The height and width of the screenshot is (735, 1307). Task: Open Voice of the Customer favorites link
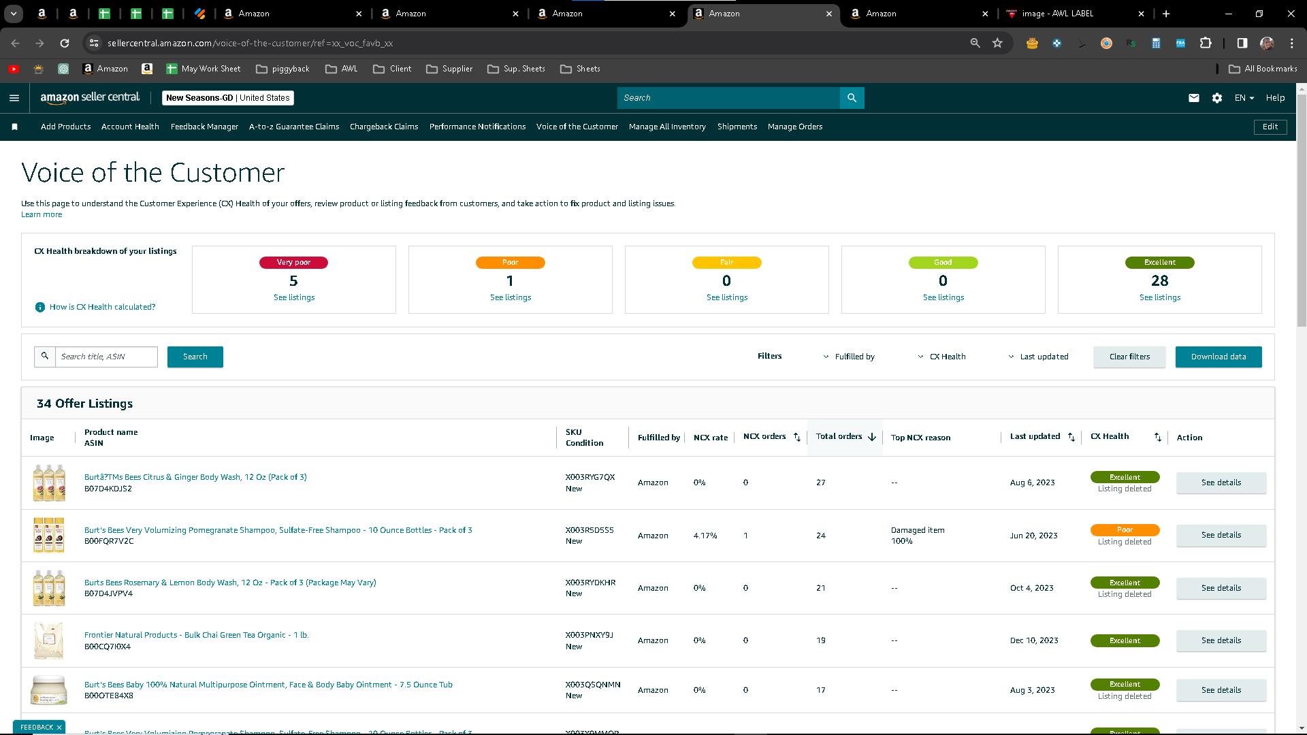pyautogui.click(x=577, y=127)
